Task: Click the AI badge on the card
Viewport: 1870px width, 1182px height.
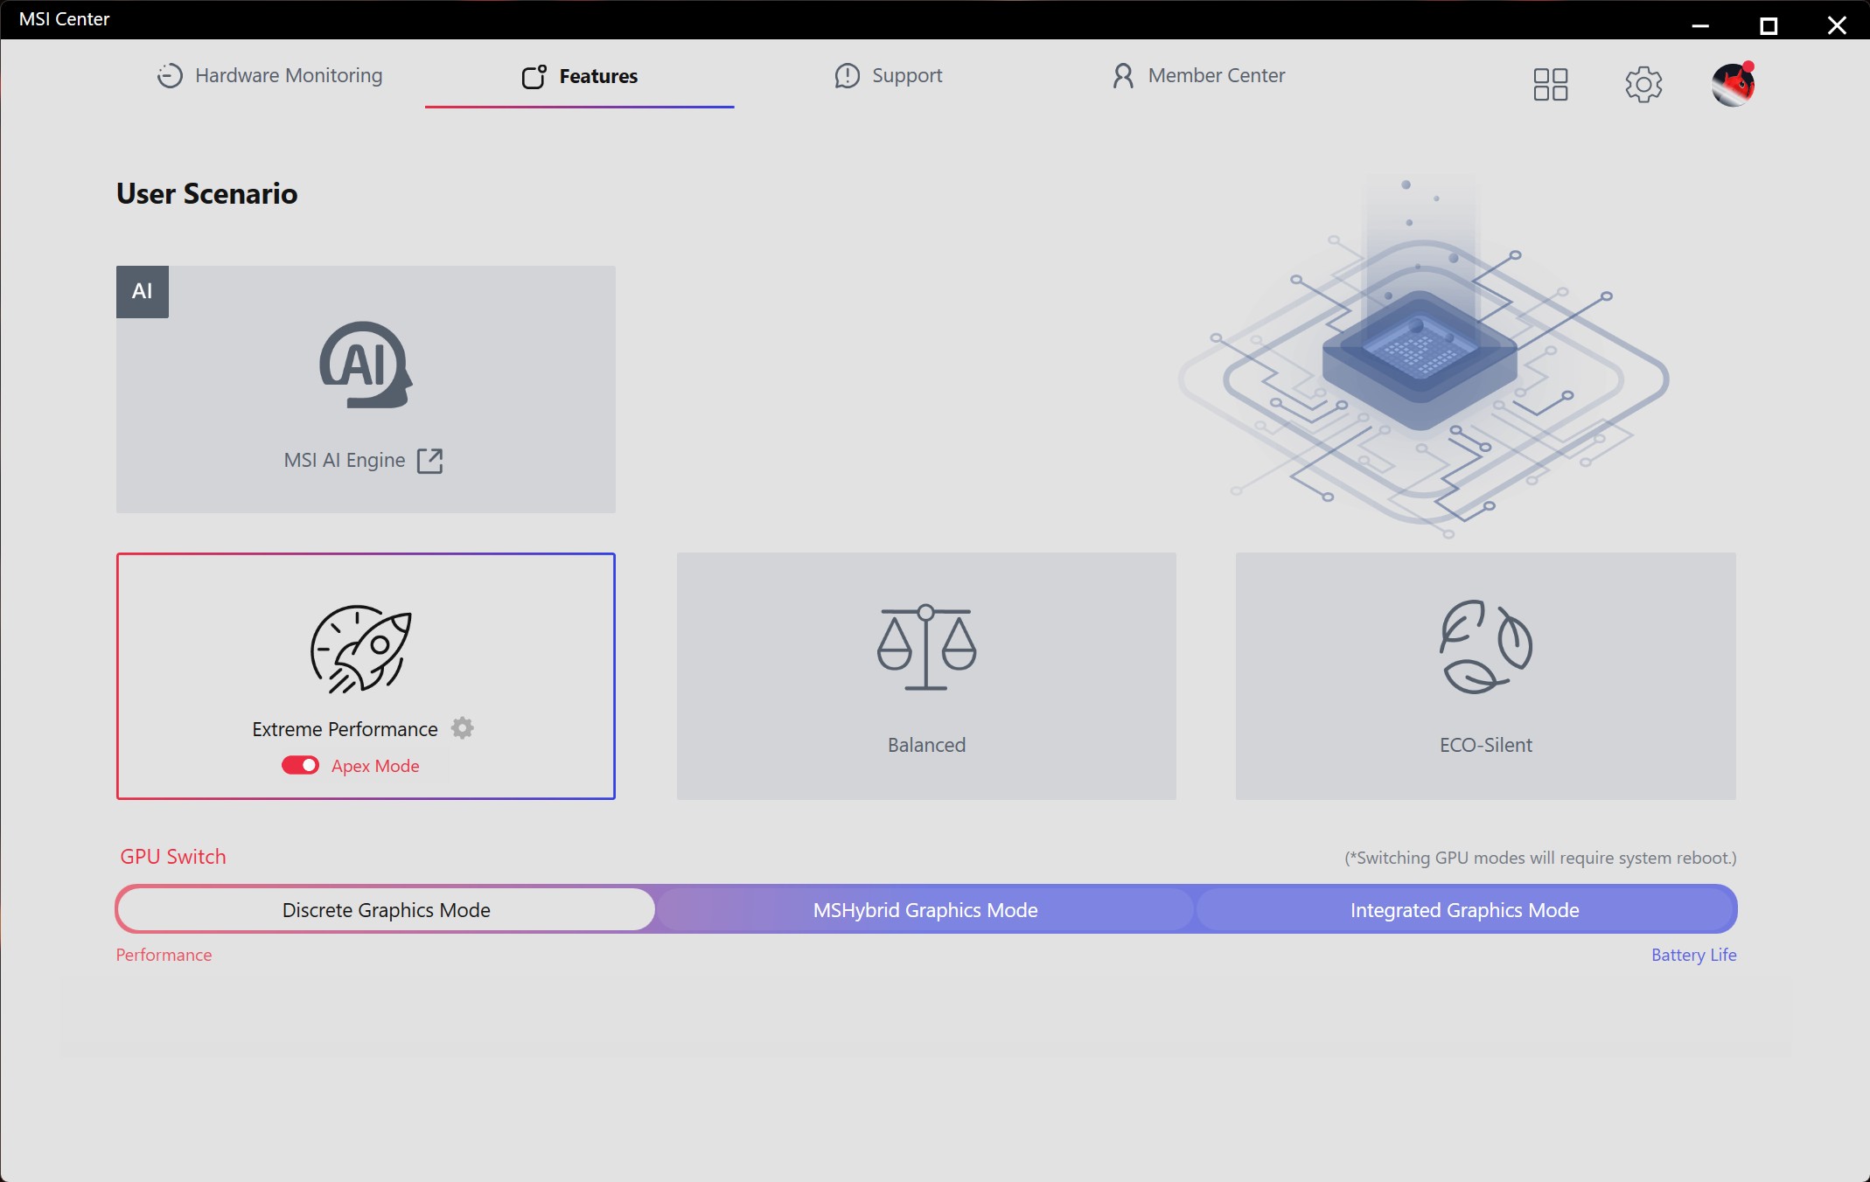Action: point(143,292)
